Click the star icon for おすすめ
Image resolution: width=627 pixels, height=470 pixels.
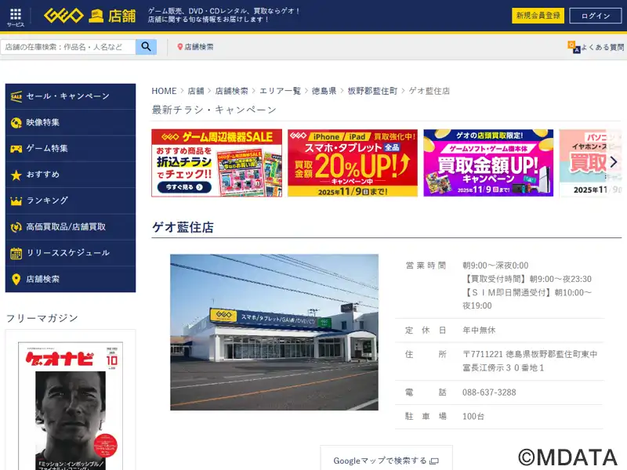[16, 175]
